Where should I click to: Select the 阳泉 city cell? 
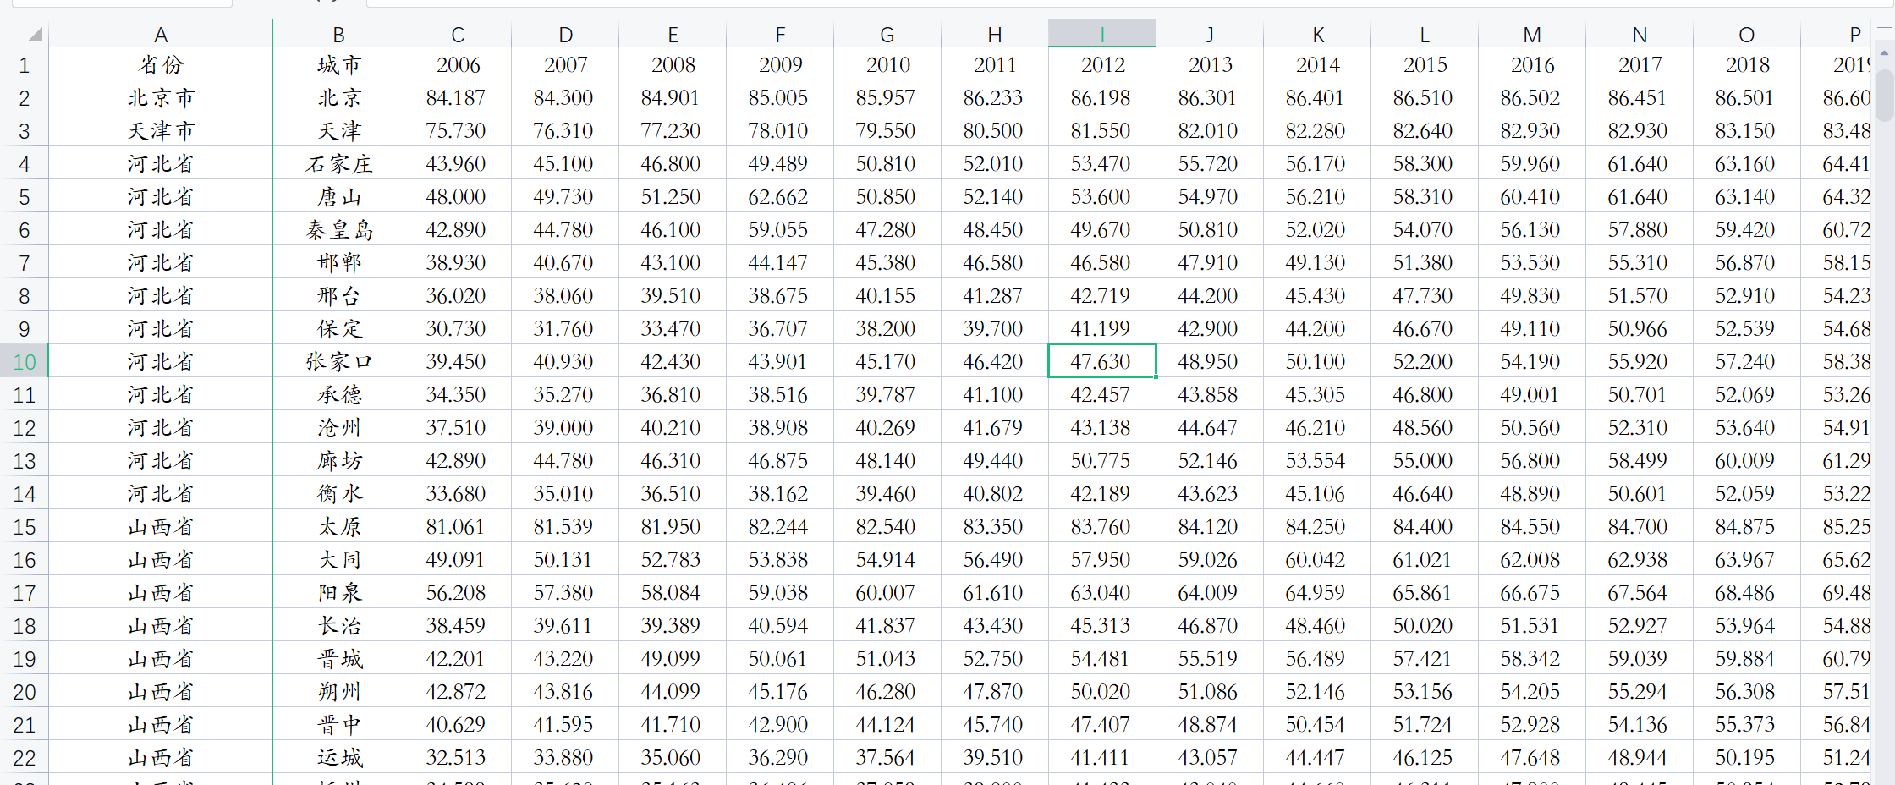338,593
